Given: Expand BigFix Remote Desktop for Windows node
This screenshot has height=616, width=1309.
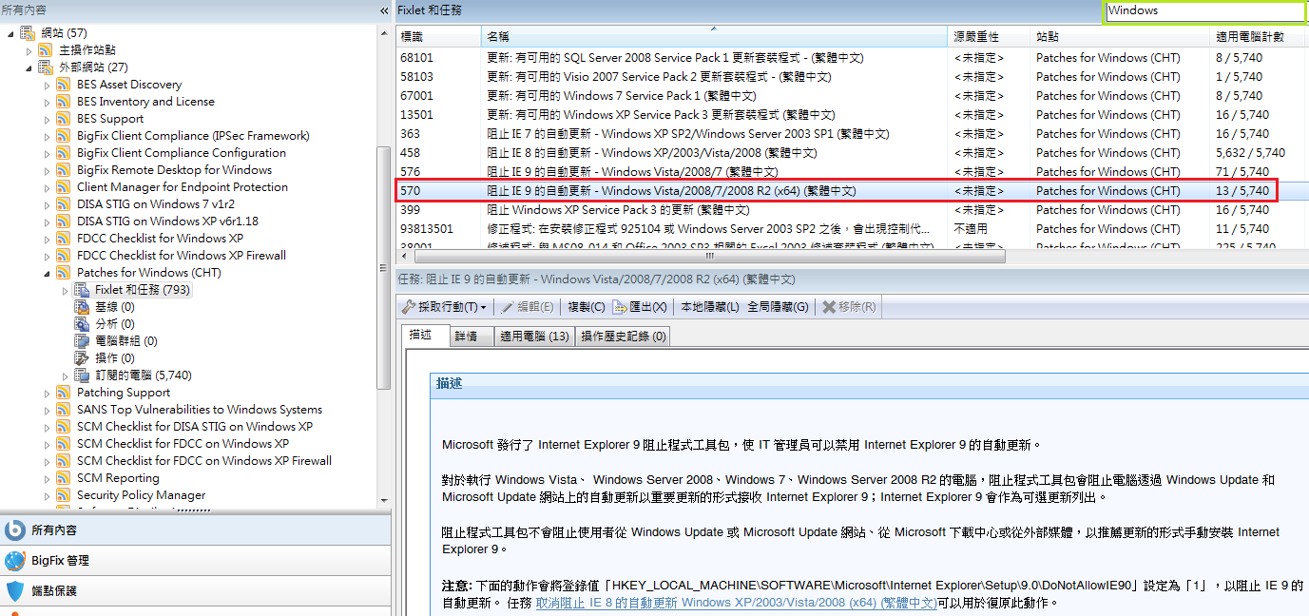Looking at the screenshot, I should 48,170.
